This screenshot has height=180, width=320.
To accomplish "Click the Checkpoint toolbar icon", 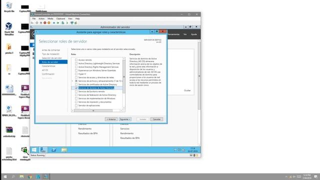I will [x=63, y=23].
